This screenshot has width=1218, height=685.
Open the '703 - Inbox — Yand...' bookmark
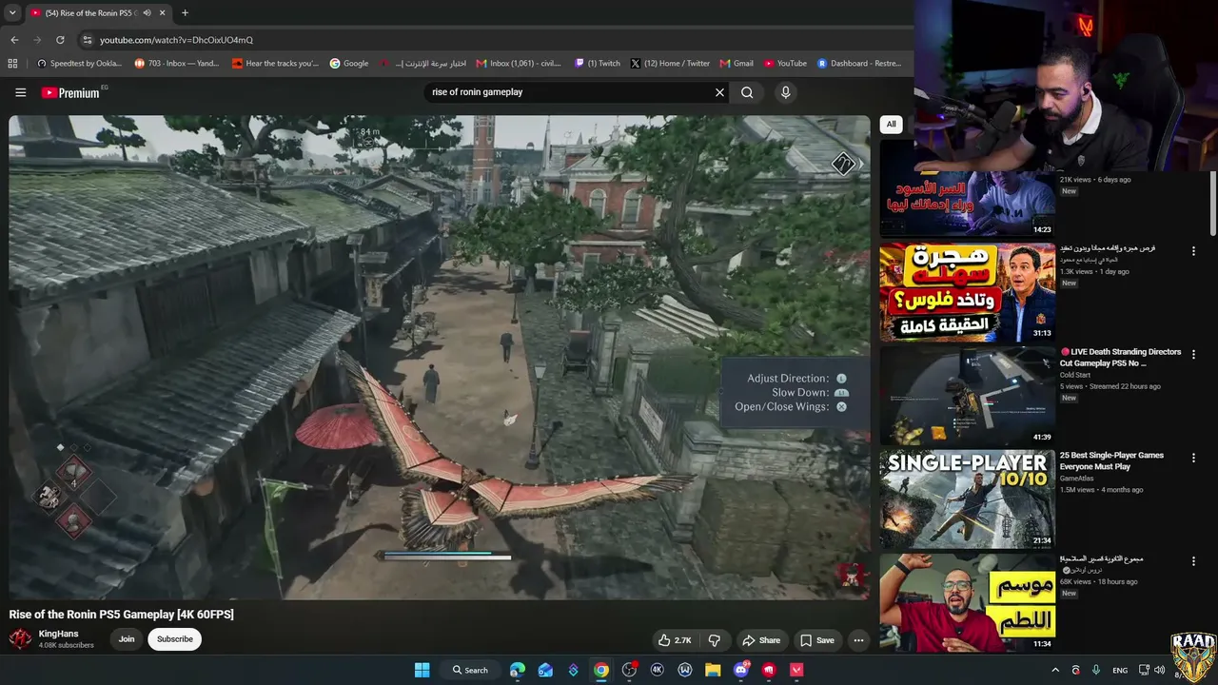tap(177, 64)
